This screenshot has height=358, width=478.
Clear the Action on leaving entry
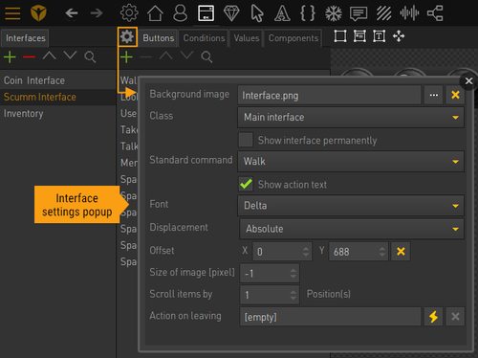click(455, 317)
